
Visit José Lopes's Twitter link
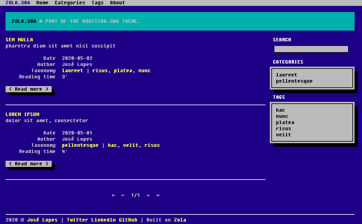point(77,220)
